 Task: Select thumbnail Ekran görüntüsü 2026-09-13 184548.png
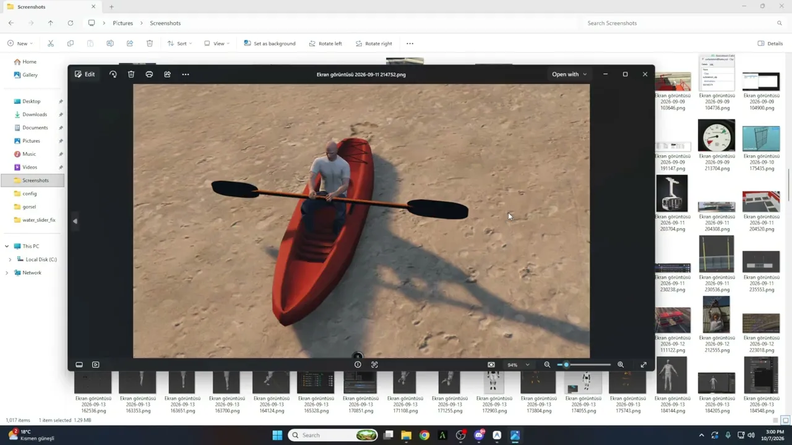(x=761, y=386)
